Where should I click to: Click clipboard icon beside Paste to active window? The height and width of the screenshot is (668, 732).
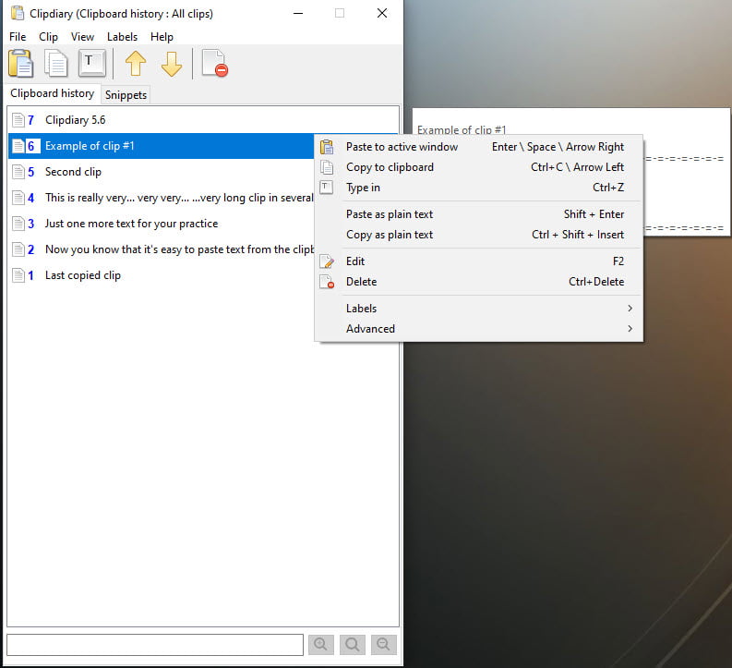(x=327, y=147)
